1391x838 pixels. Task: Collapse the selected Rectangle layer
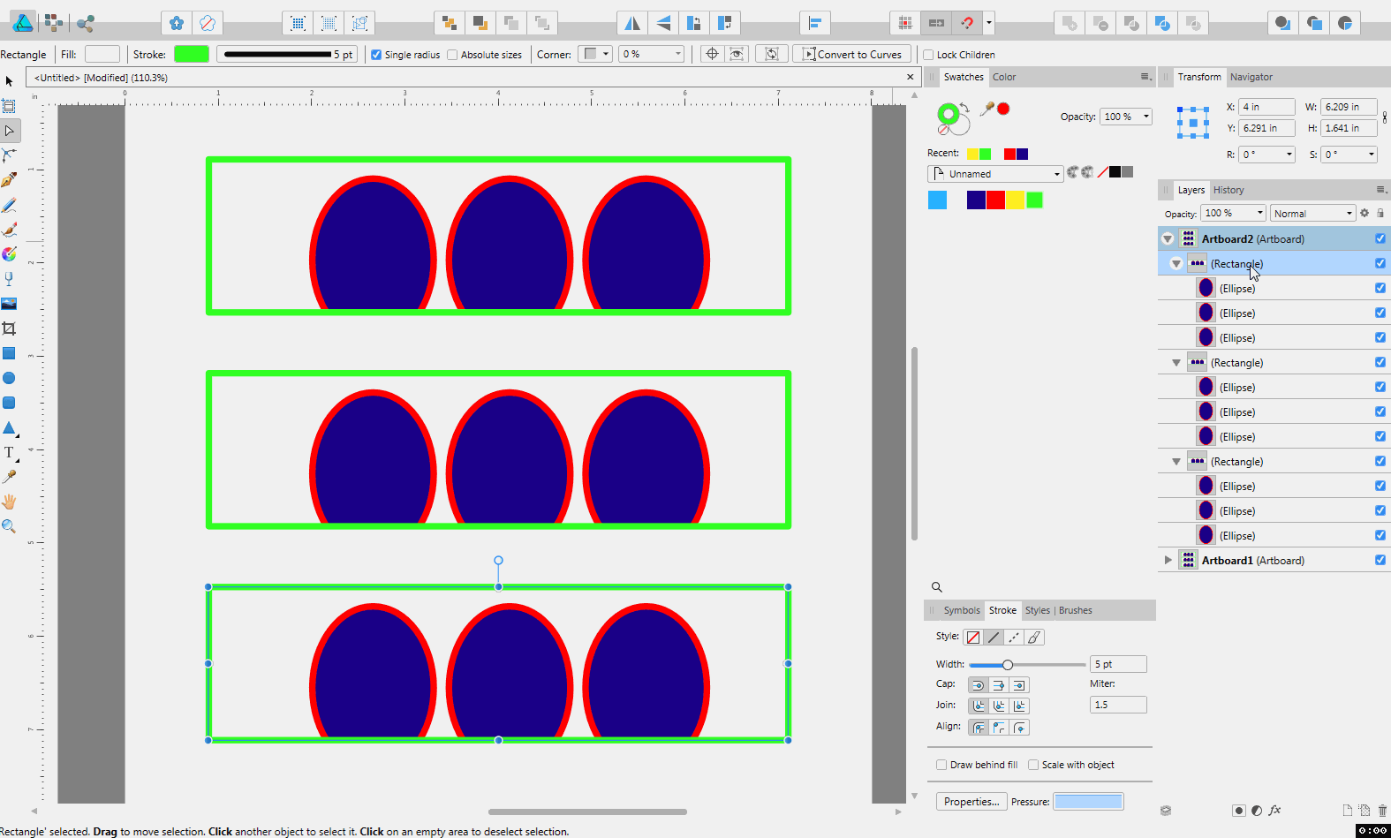[x=1176, y=263]
